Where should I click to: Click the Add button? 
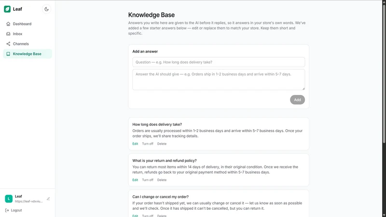[x=297, y=100]
